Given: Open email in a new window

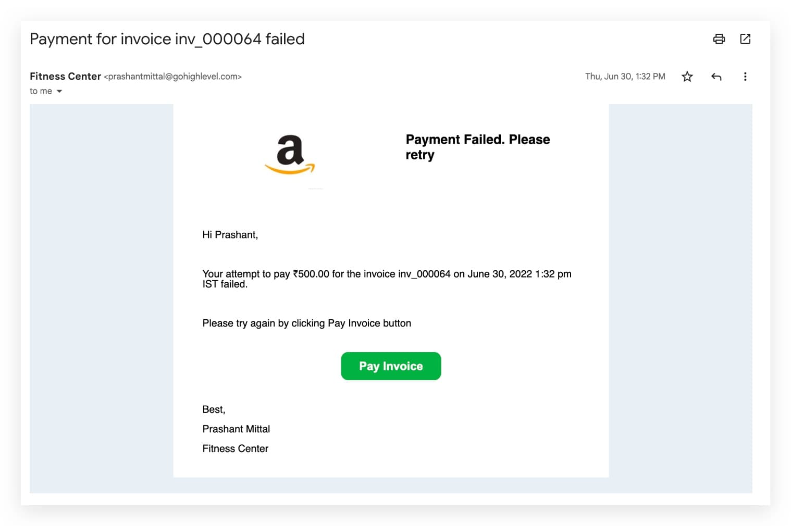Looking at the screenshot, I should (x=745, y=39).
